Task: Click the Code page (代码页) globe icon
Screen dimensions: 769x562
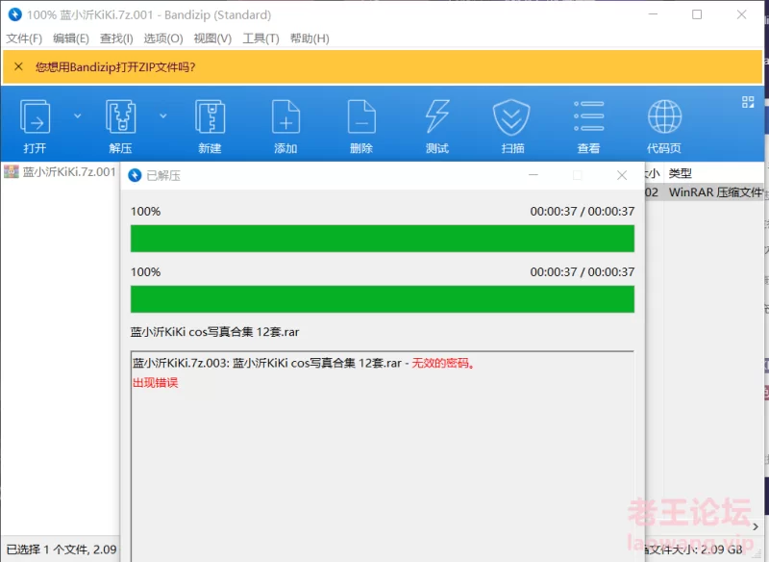Action: click(664, 116)
